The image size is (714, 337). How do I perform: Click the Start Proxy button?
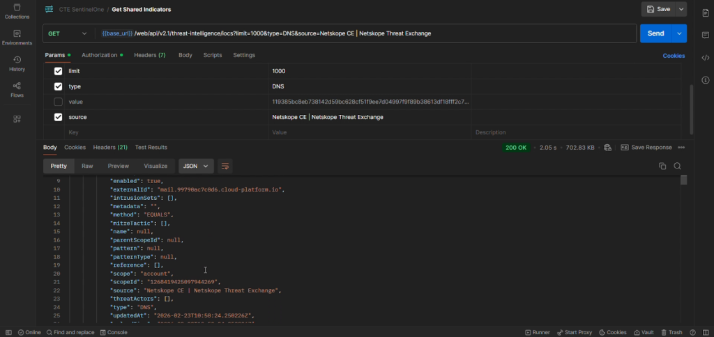(575, 332)
